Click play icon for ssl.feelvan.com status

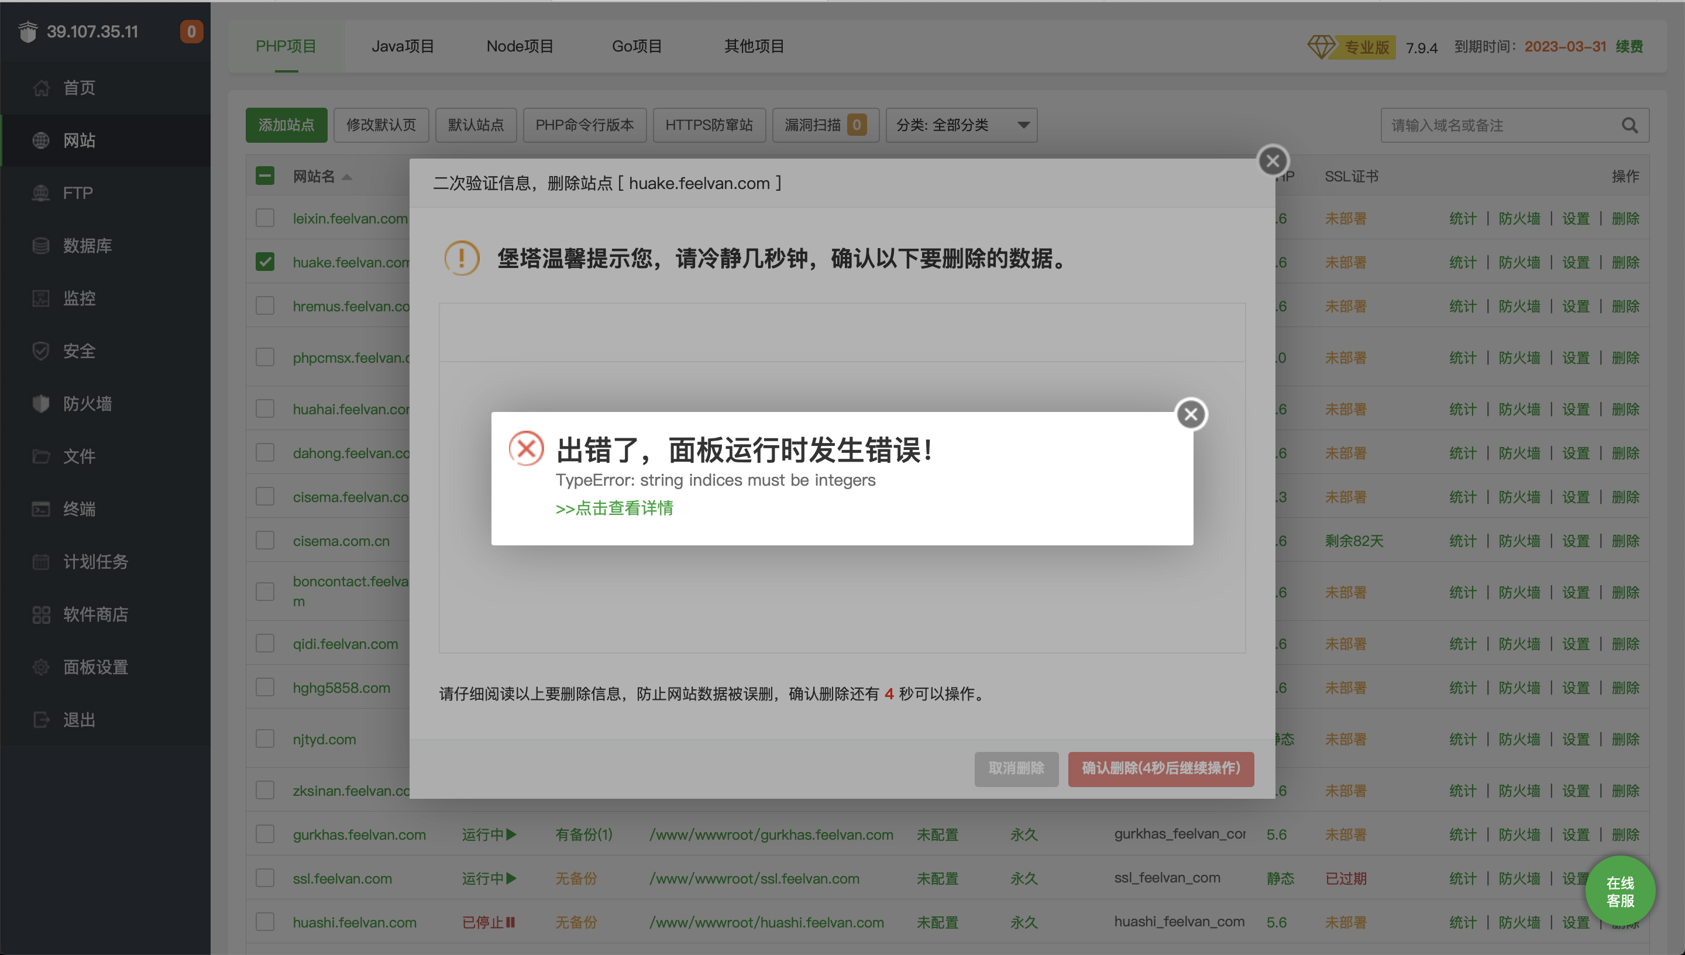point(511,878)
